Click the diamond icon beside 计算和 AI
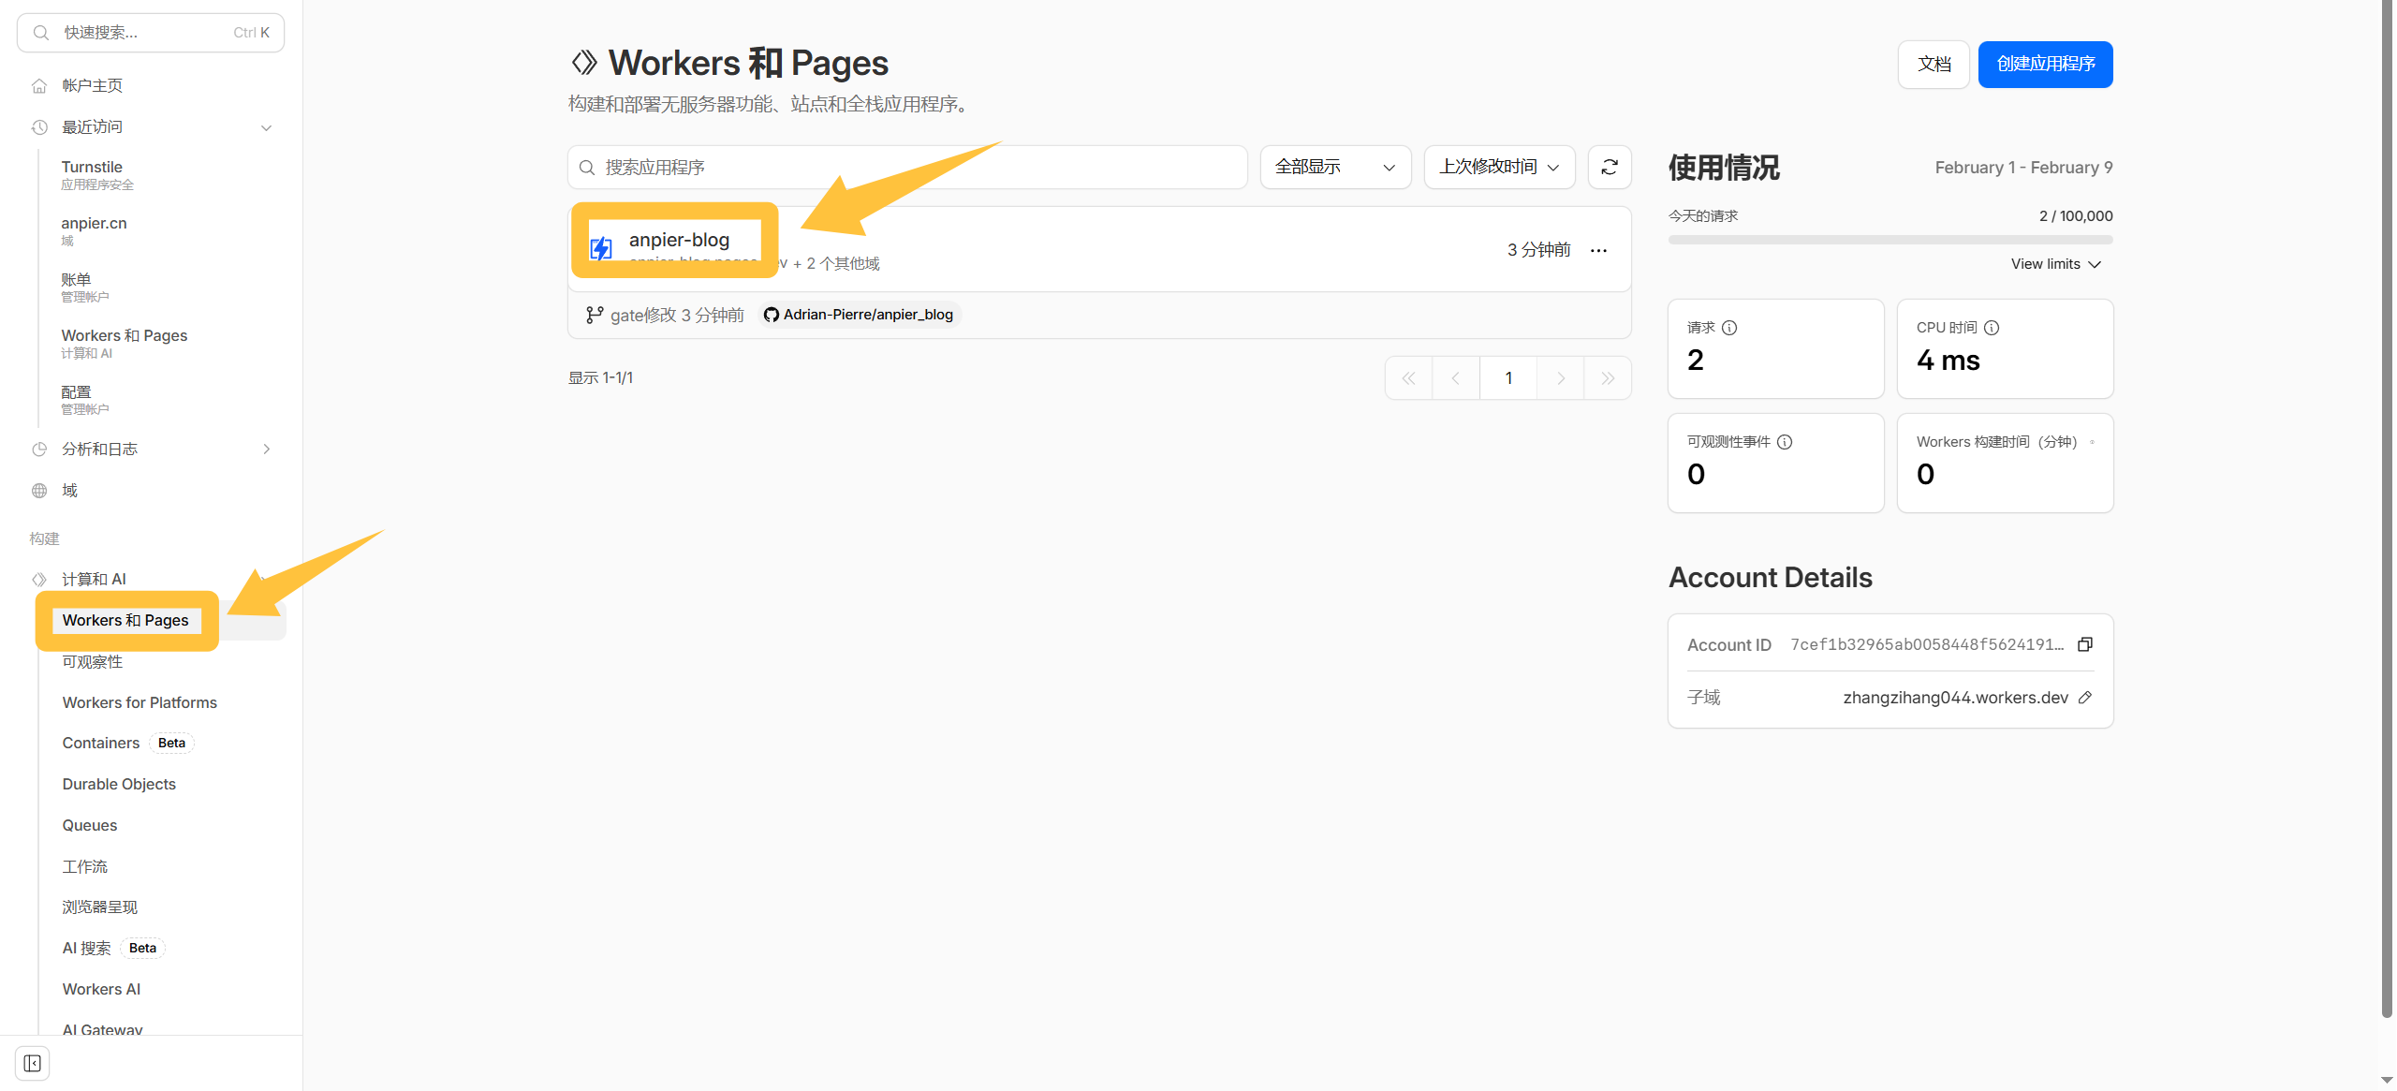The height and width of the screenshot is (1091, 2397). (39, 580)
